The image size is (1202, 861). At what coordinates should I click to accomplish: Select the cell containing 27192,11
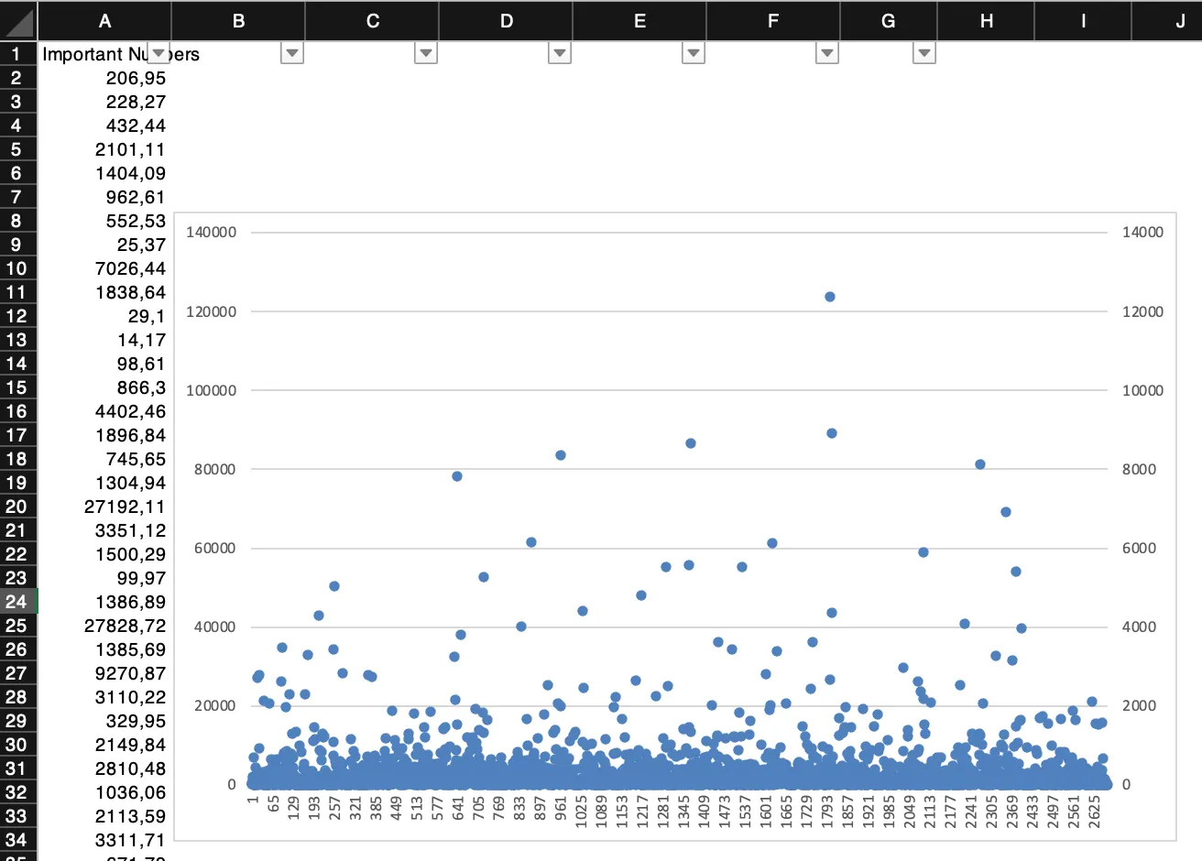pos(105,507)
